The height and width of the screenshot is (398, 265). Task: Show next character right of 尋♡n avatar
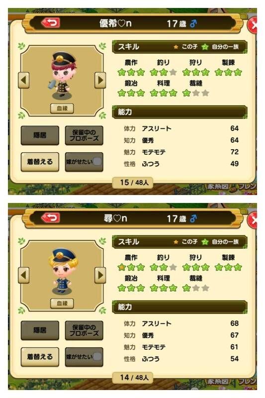pyautogui.click(x=100, y=275)
